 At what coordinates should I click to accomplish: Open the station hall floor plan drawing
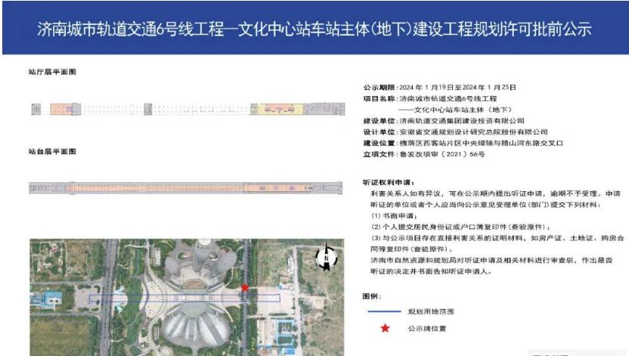[181, 110]
